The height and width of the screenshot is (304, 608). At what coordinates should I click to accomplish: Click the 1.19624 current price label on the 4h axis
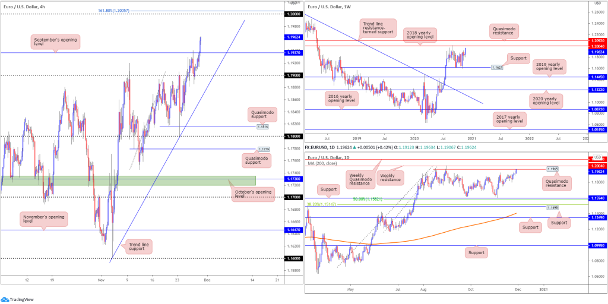[x=292, y=37]
